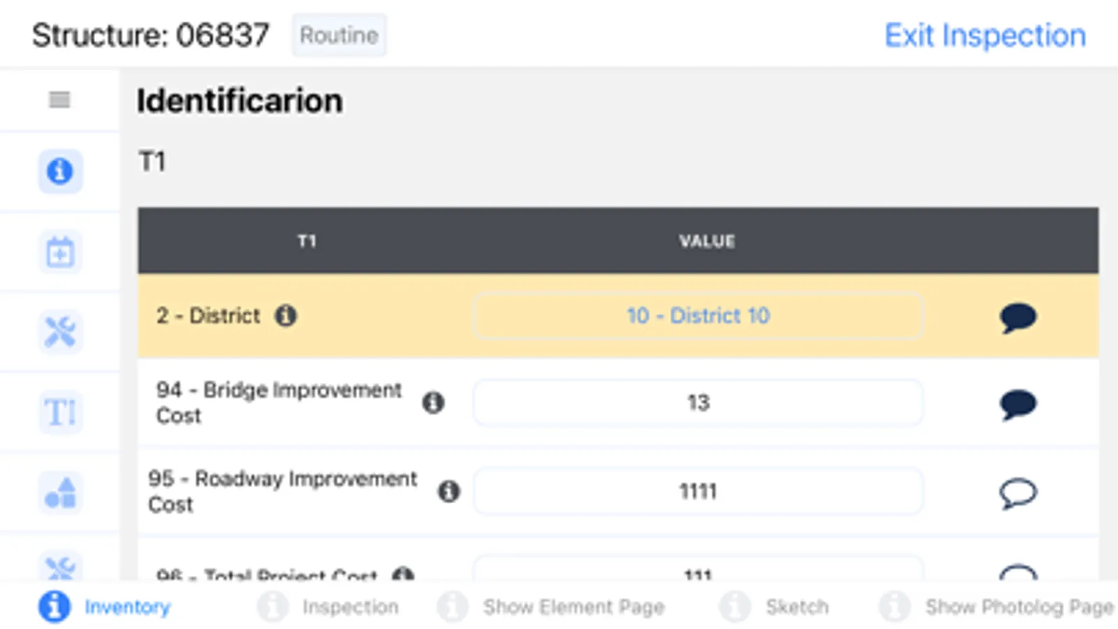Switch to Inspection tab
Viewport: 1118px width, 629px height.
tap(328, 607)
